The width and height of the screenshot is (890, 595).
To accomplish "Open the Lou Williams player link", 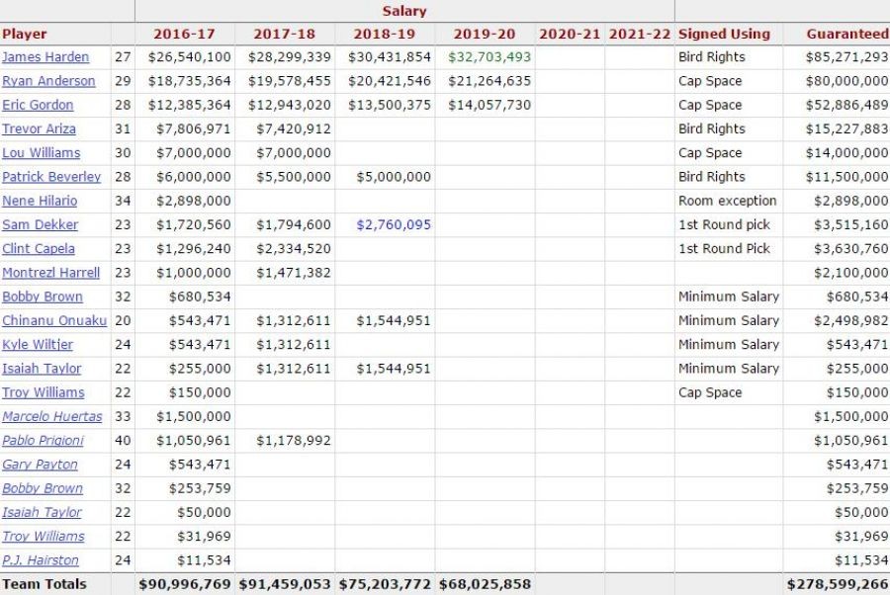I will 41,153.
